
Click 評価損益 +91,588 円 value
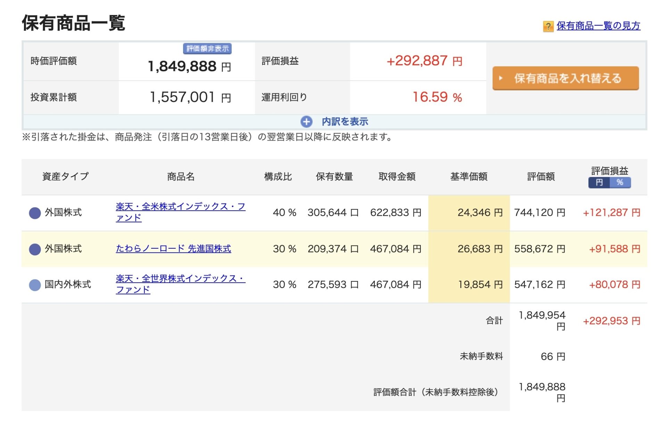point(615,249)
